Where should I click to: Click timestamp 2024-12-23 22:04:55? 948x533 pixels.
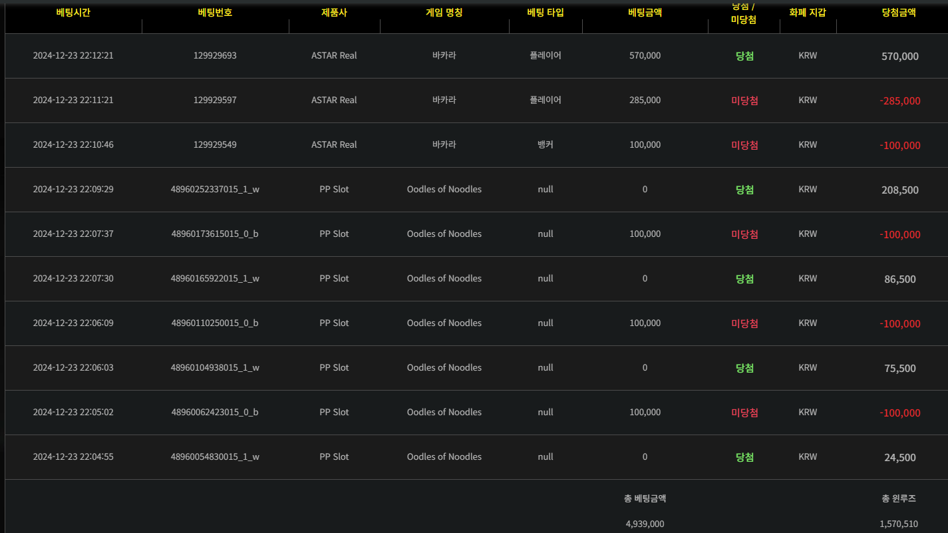point(73,457)
